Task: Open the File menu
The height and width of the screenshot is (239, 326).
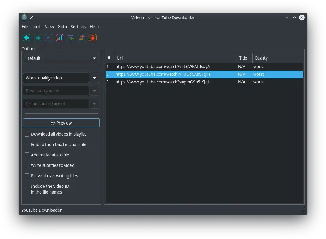Action: click(x=25, y=27)
